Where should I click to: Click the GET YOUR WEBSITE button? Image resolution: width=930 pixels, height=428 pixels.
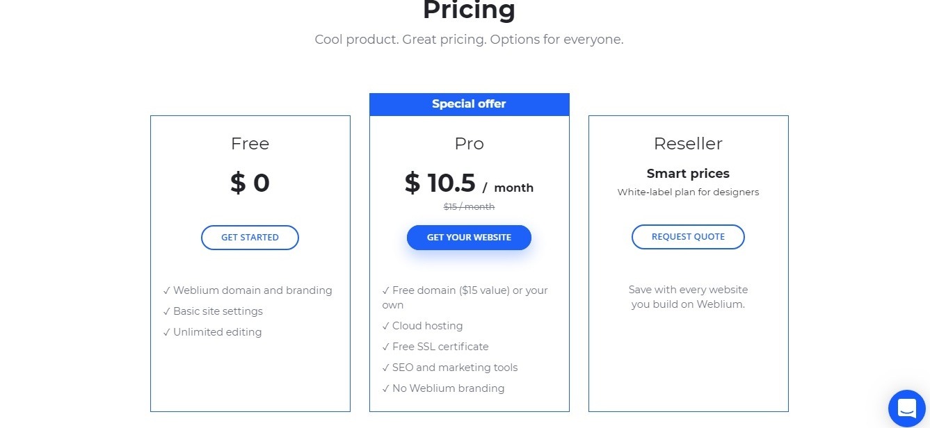pos(469,238)
